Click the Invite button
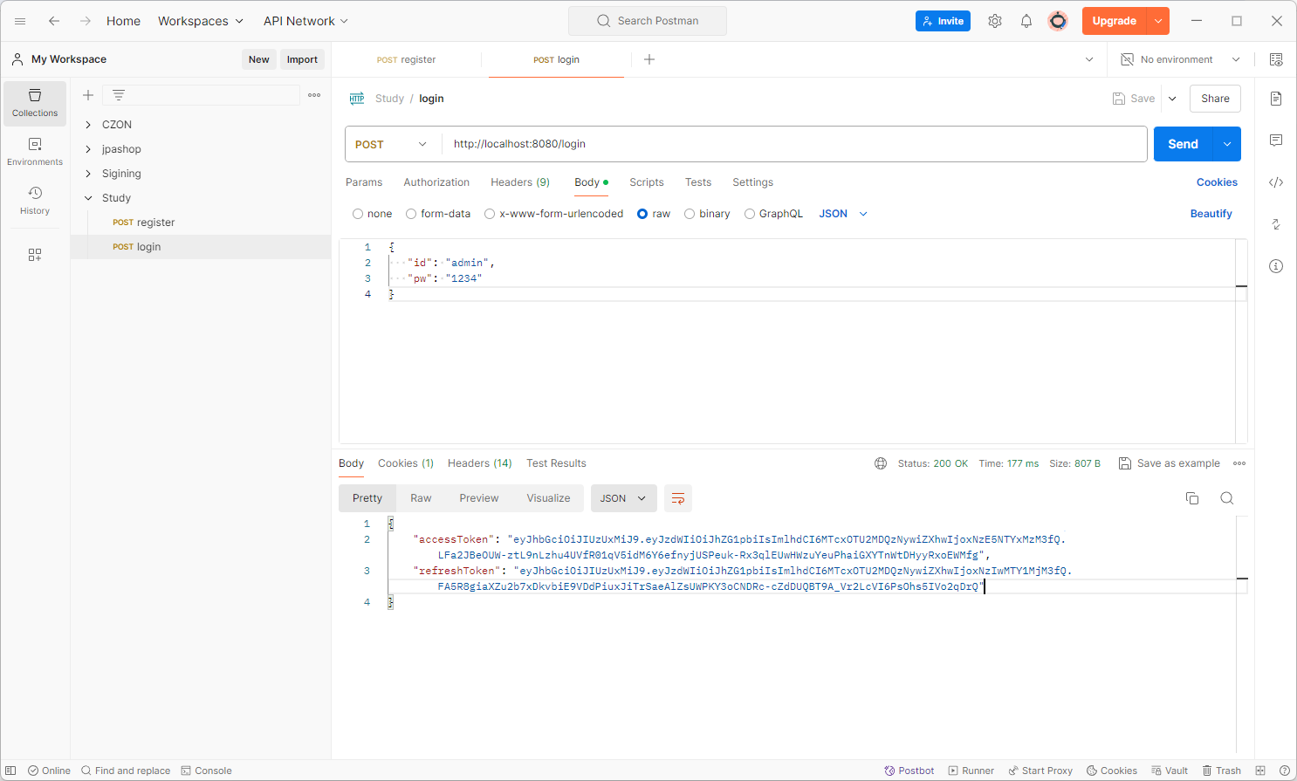Screen dimensions: 1297x781 point(943,21)
